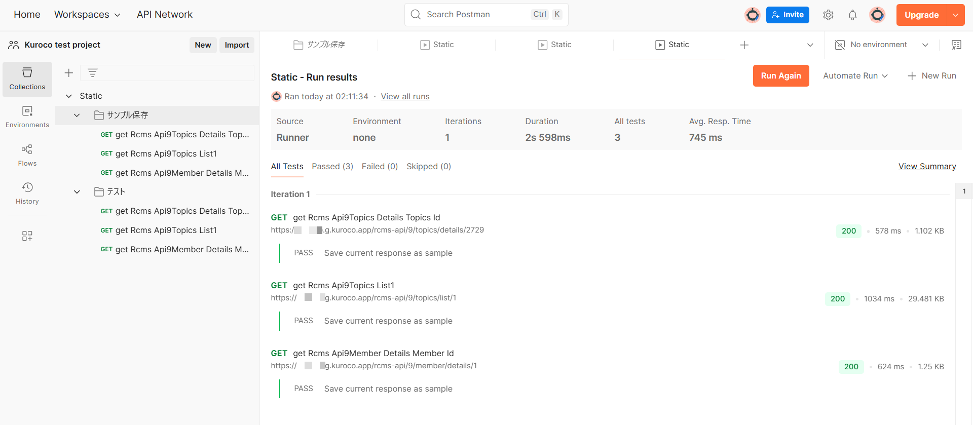Screen dimensions: 973x425
Task: Open notifications bell icon
Action: (x=852, y=15)
